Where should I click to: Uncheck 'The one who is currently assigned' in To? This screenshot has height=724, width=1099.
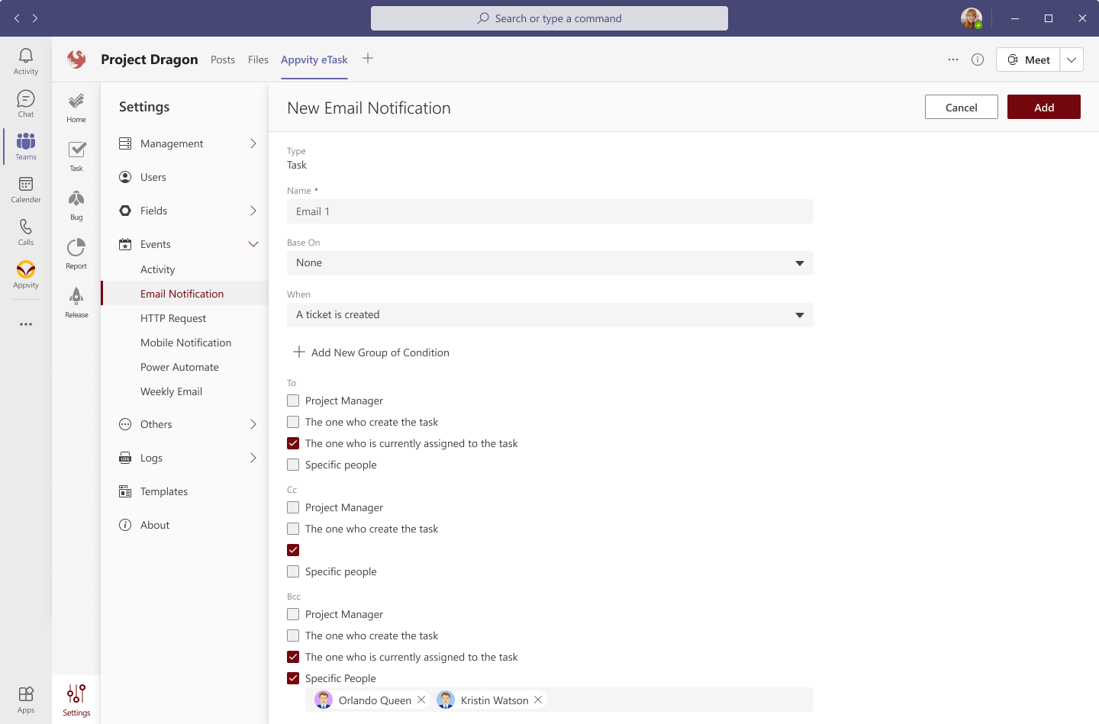pos(292,442)
